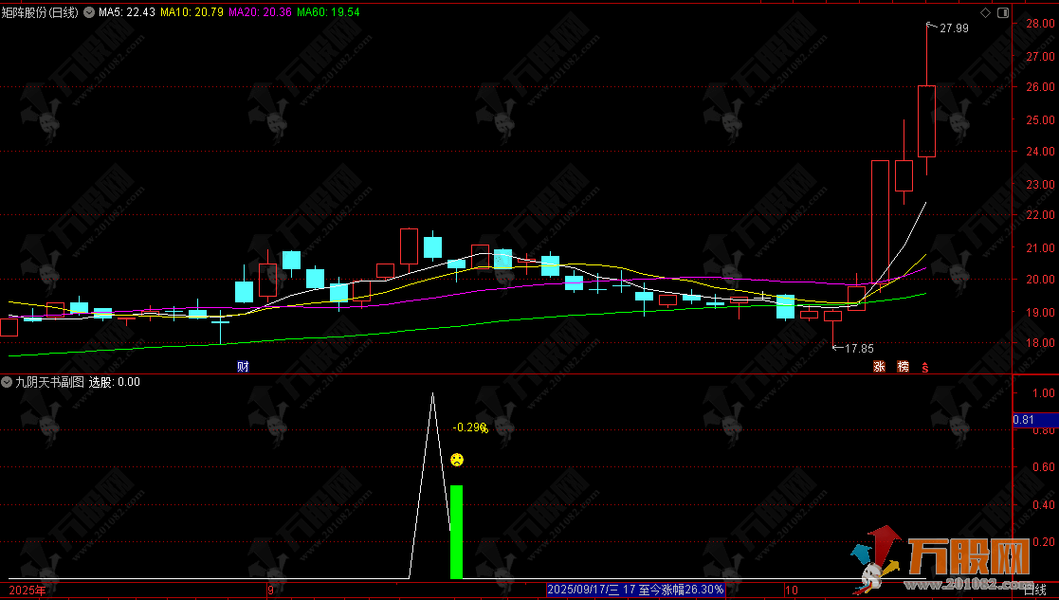Select the MA60: 19.54 label
This screenshot has height=600, width=1059.
[x=328, y=12]
